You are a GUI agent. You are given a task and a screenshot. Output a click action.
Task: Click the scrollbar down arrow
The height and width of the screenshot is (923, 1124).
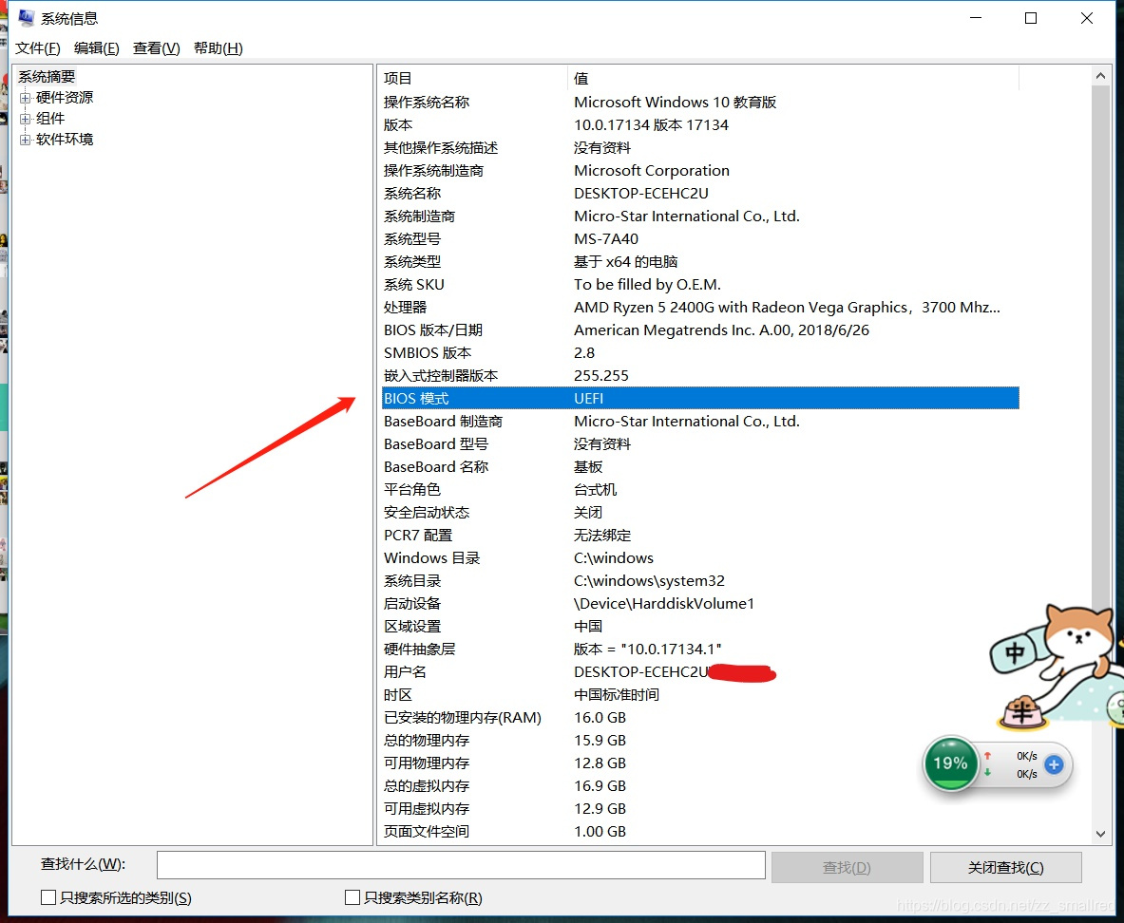(x=1100, y=834)
